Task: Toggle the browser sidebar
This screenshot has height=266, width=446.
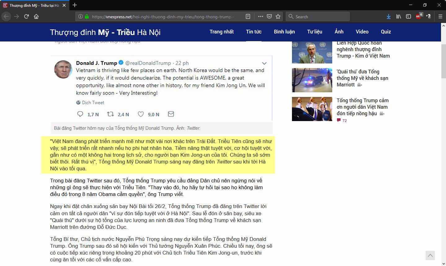Action: [408, 16]
